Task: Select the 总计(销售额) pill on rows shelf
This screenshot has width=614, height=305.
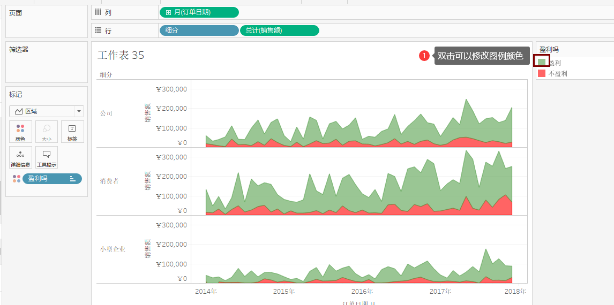Action: coord(280,30)
